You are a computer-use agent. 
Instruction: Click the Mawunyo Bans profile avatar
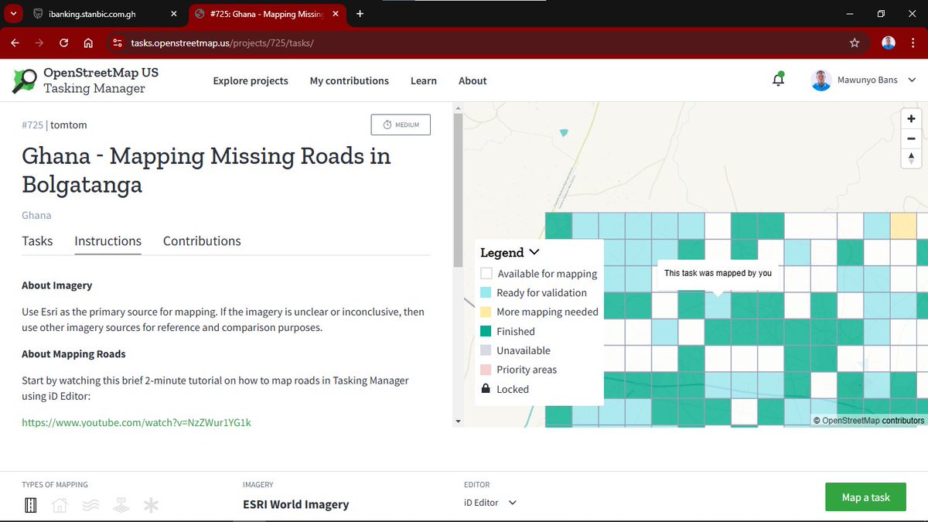click(x=821, y=80)
